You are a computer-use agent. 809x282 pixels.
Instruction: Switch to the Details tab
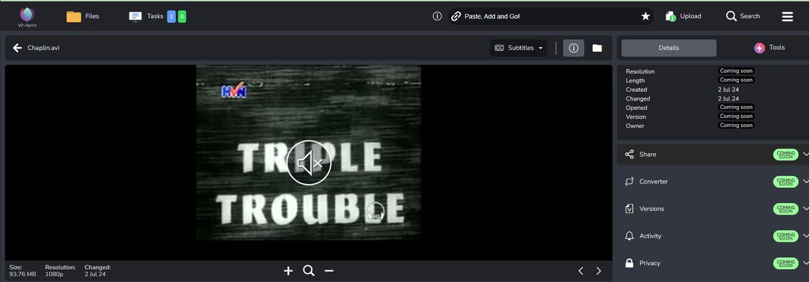click(668, 48)
